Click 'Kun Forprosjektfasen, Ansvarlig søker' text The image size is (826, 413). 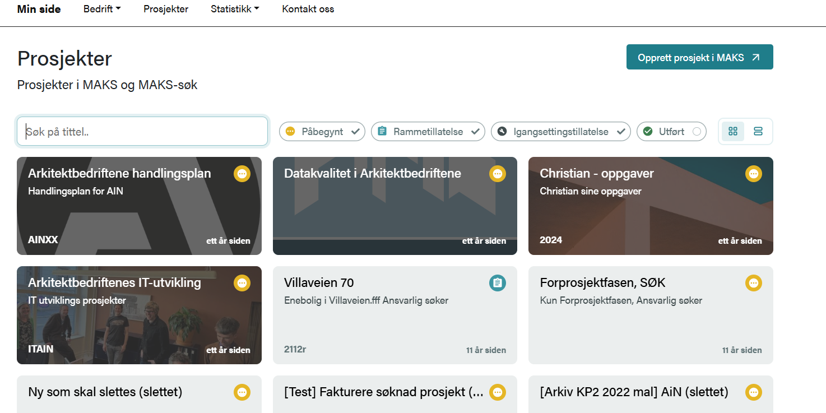pyautogui.click(x=621, y=300)
